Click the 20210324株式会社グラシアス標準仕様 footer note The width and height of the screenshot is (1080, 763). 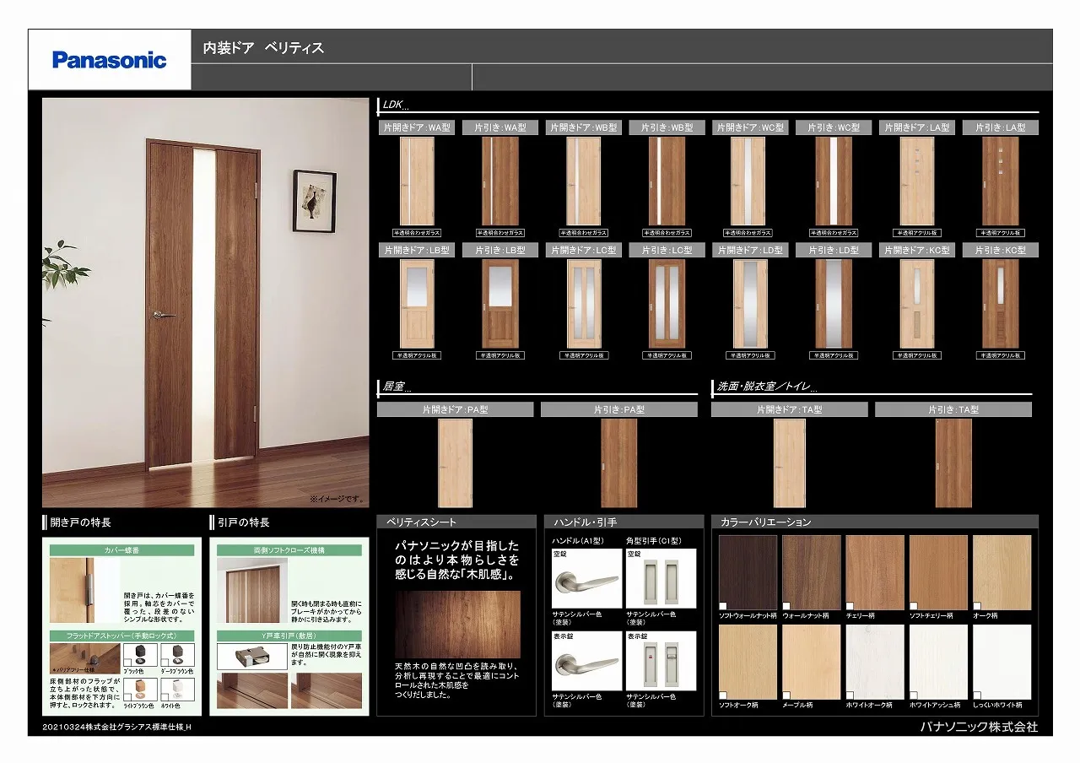coord(116,727)
